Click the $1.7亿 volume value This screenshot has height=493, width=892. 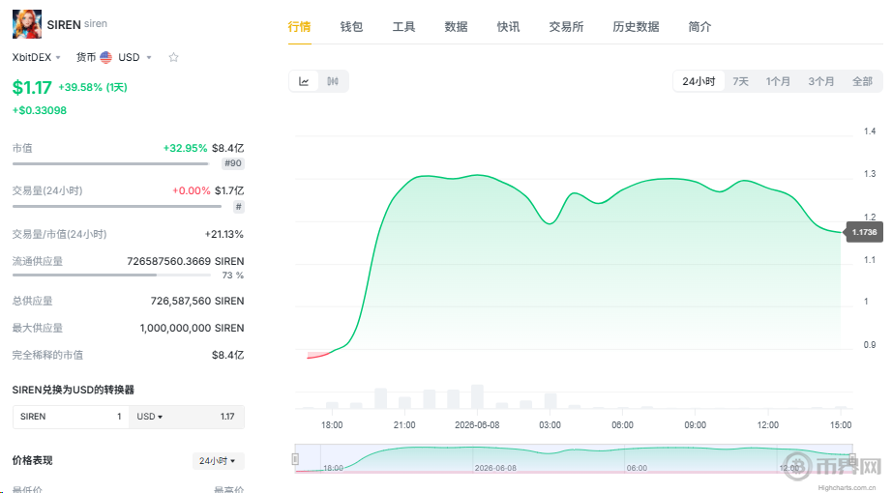229,190
